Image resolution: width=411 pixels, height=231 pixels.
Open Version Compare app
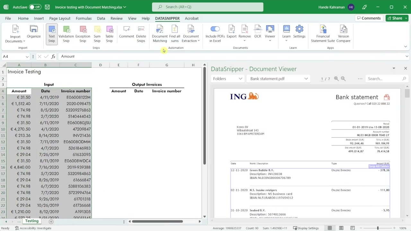[343, 34]
